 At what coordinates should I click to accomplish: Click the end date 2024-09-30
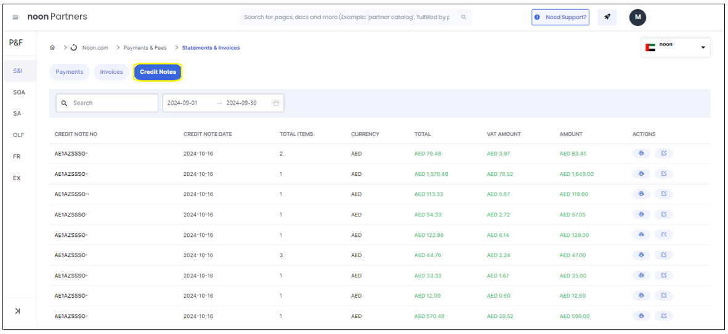click(x=241, y=103)
